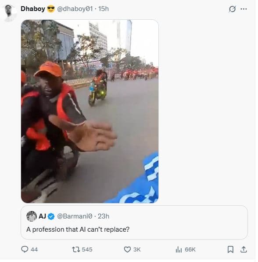The image size is (258, 262).
Task: Open the 66K views count
Action: (190, 249)
